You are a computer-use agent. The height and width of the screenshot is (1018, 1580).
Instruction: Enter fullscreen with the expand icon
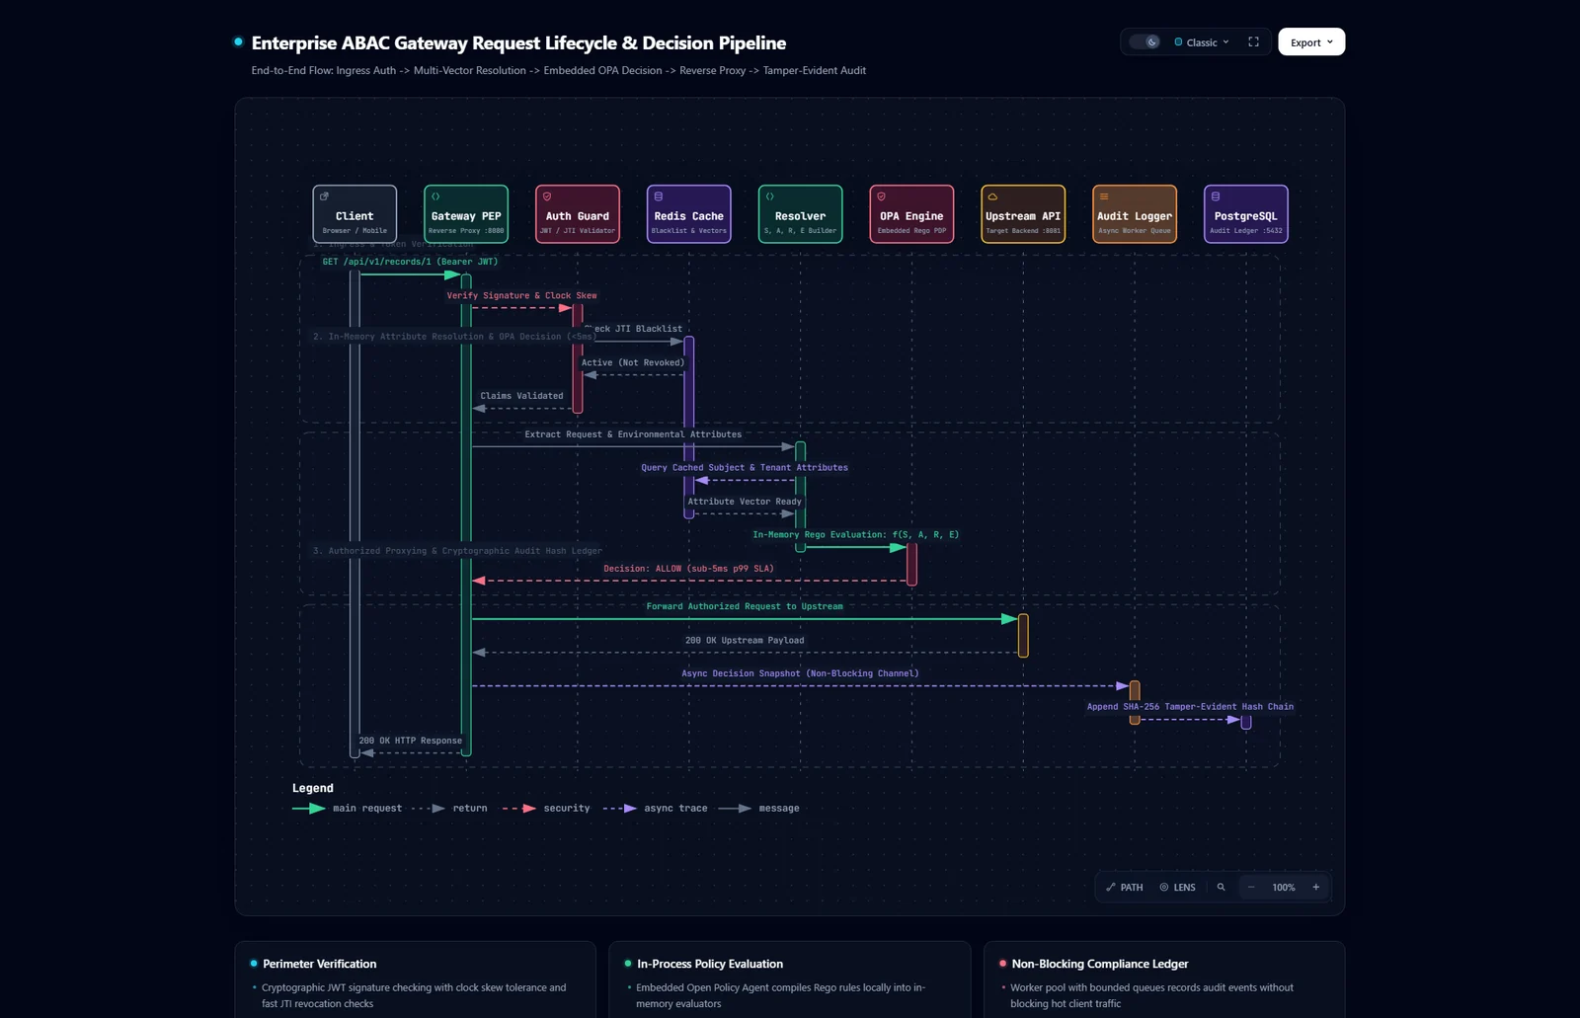click(x=1254, y=41)
